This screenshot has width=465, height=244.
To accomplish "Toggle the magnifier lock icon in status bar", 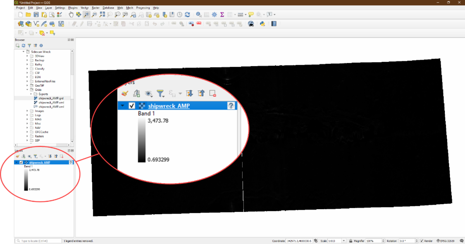I will click(x=350, y=241).
